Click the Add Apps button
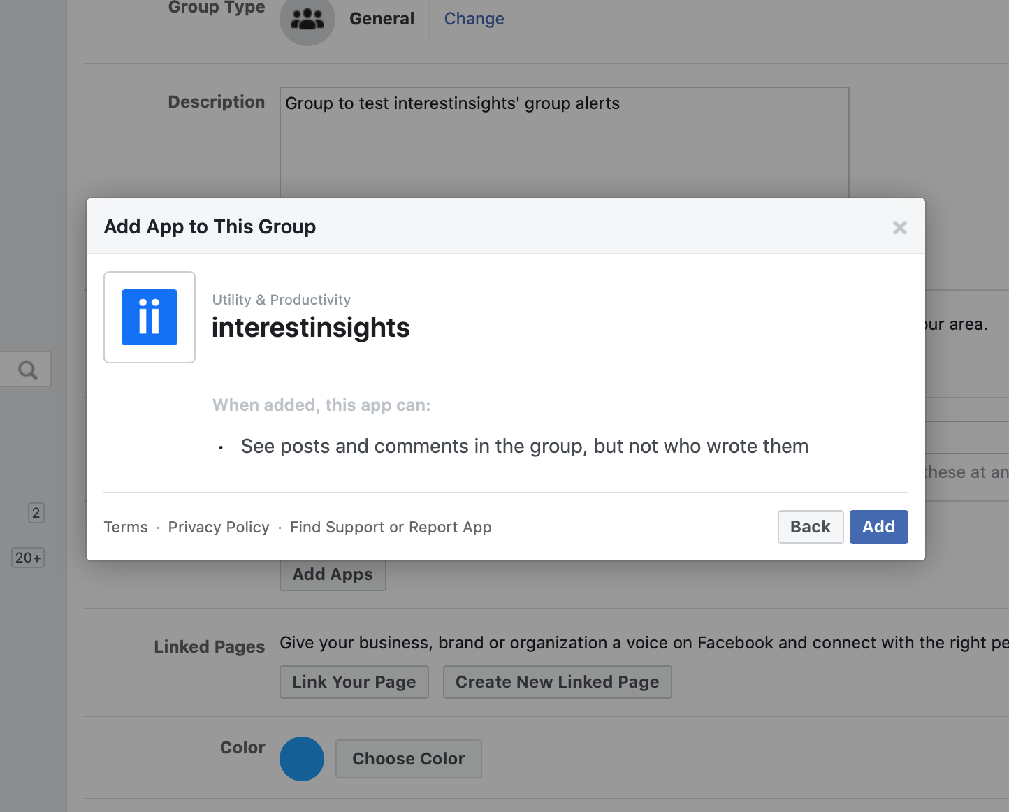This screenshot has width=1009, height=812. [x=333, y=574]
